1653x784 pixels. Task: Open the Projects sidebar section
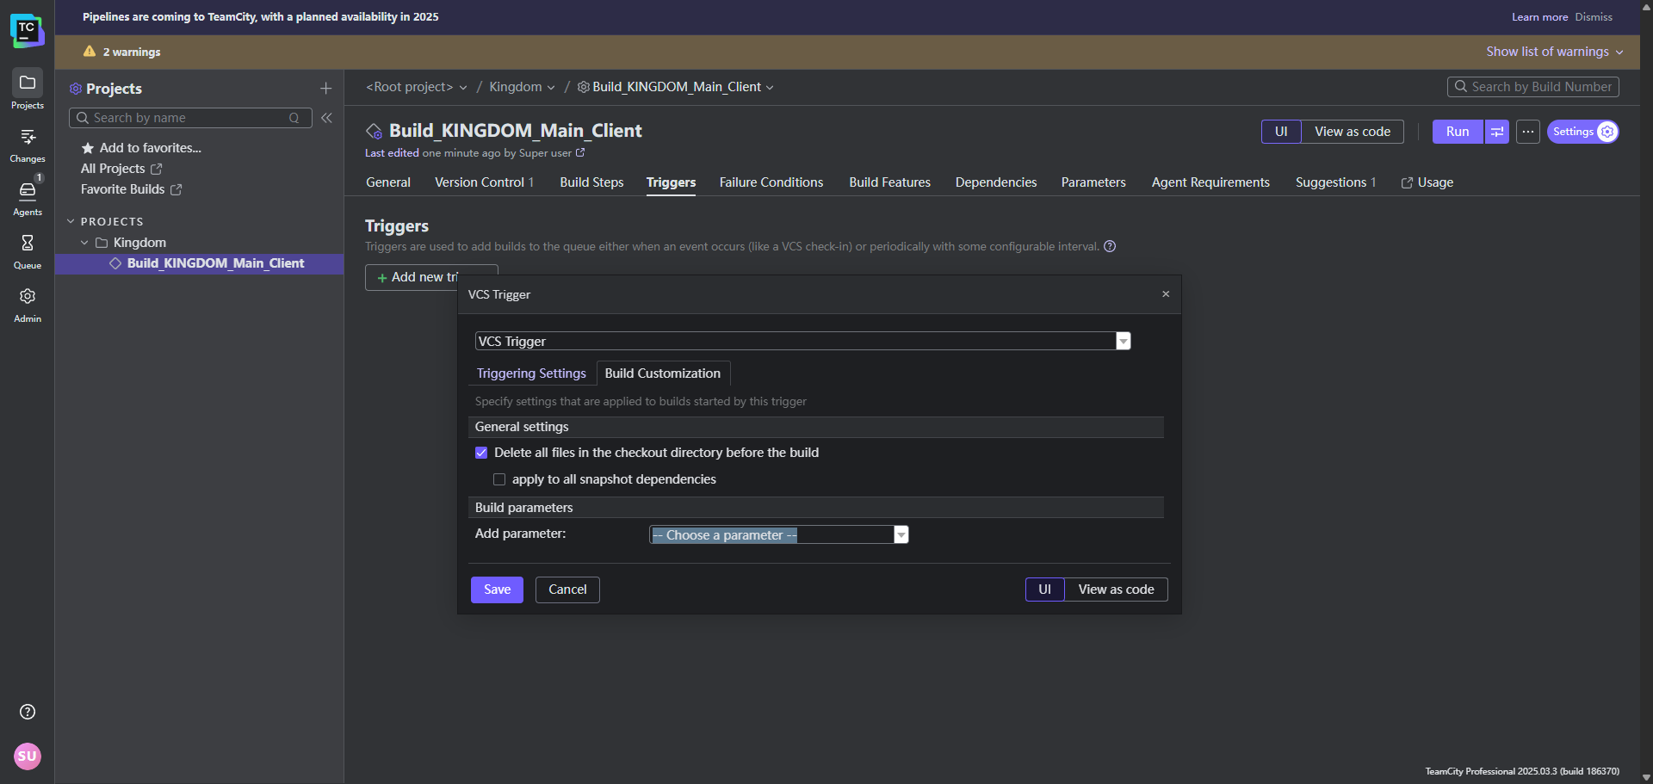click(28, 90)
